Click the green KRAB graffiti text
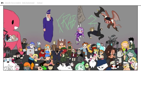Viewport: 141px width, 105px height. pos(66,23)
